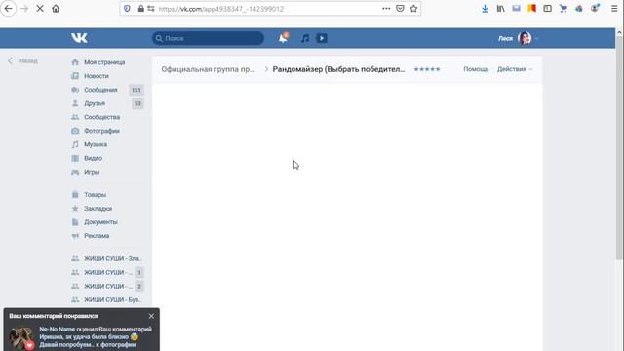Save page to Pocket icon
The width and height of the screenshot is (624, 351).
click(x=400, y=9)
